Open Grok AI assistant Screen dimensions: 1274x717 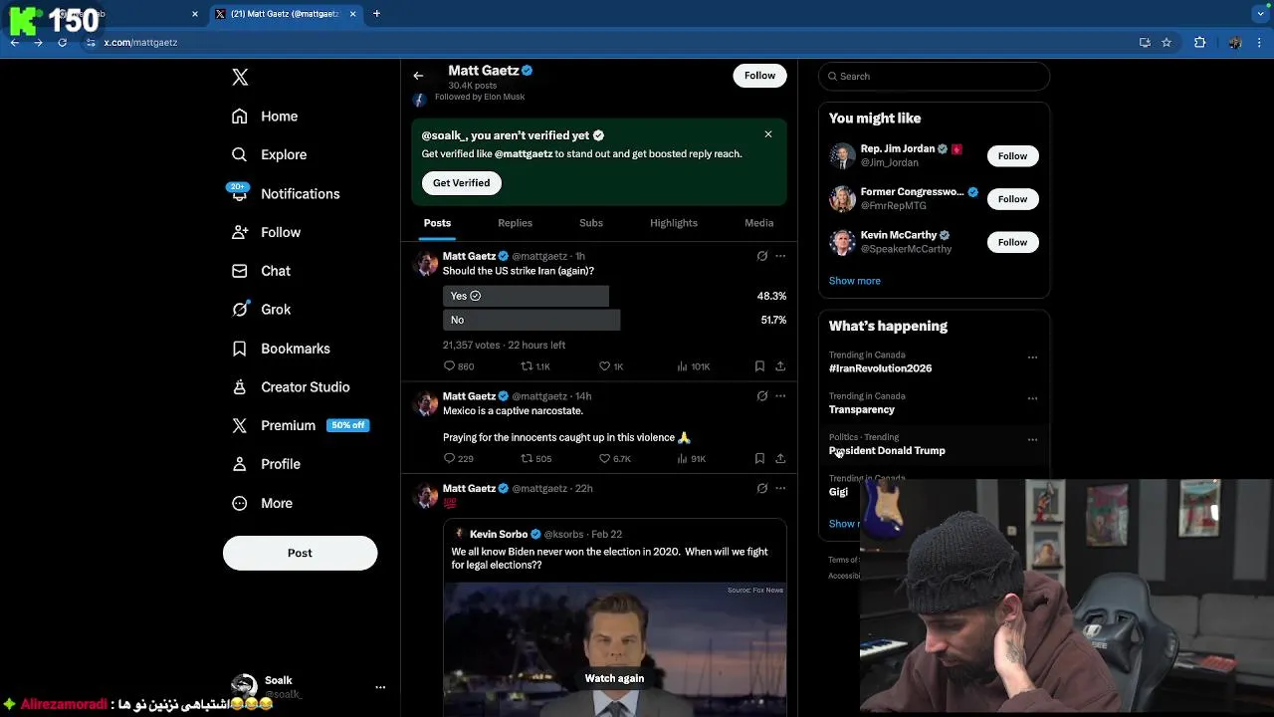click(x=261, y=309)
